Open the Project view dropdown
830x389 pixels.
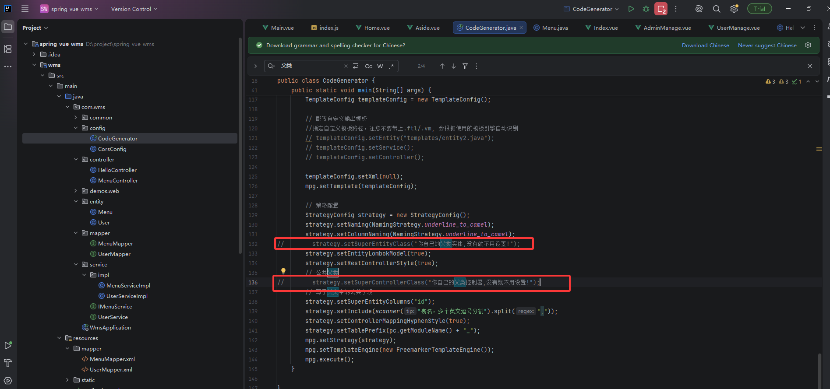pos(35,28)
